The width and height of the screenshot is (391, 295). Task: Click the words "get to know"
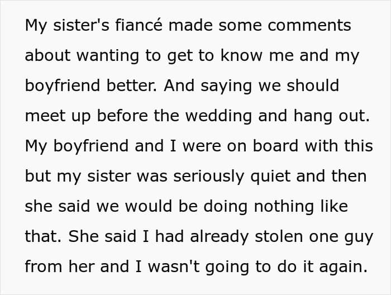(x=214, y=56)
